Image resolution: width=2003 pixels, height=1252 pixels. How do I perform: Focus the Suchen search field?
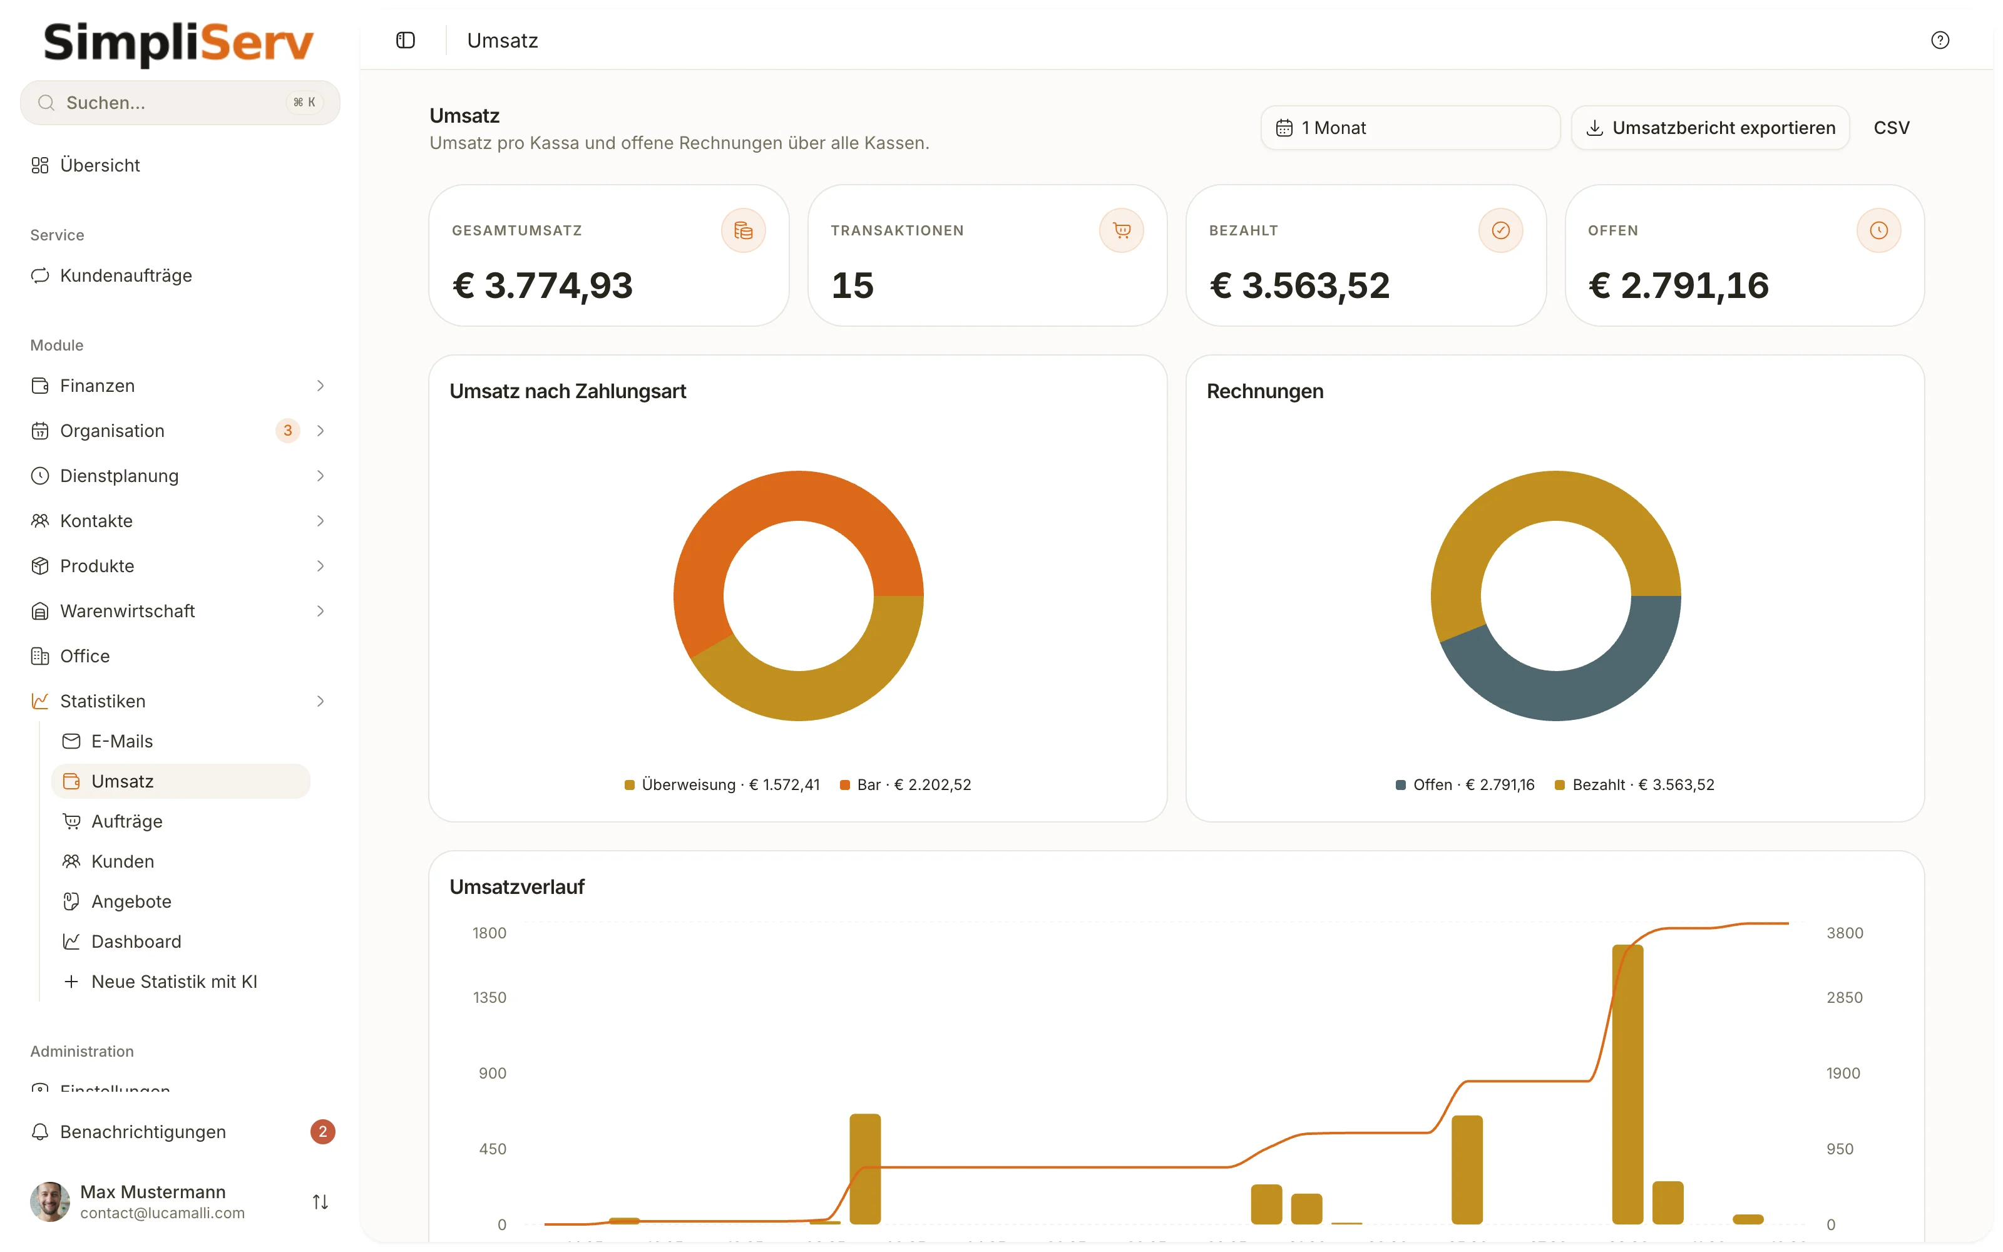180,103
